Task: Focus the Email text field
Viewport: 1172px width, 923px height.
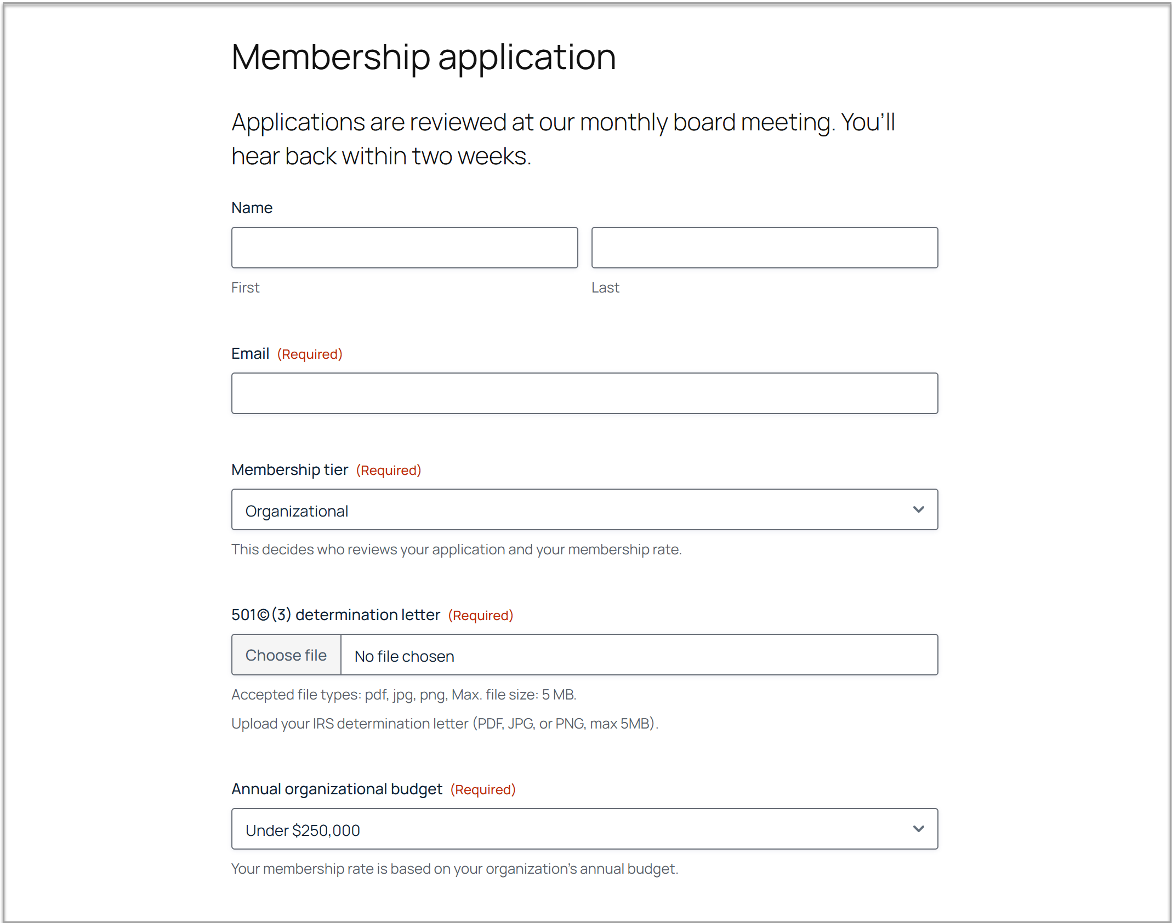Action: click(585, 393)
